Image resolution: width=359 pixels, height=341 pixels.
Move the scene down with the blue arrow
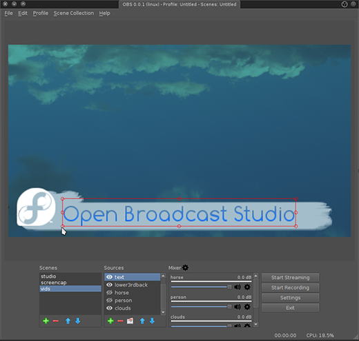pos(78,321)
